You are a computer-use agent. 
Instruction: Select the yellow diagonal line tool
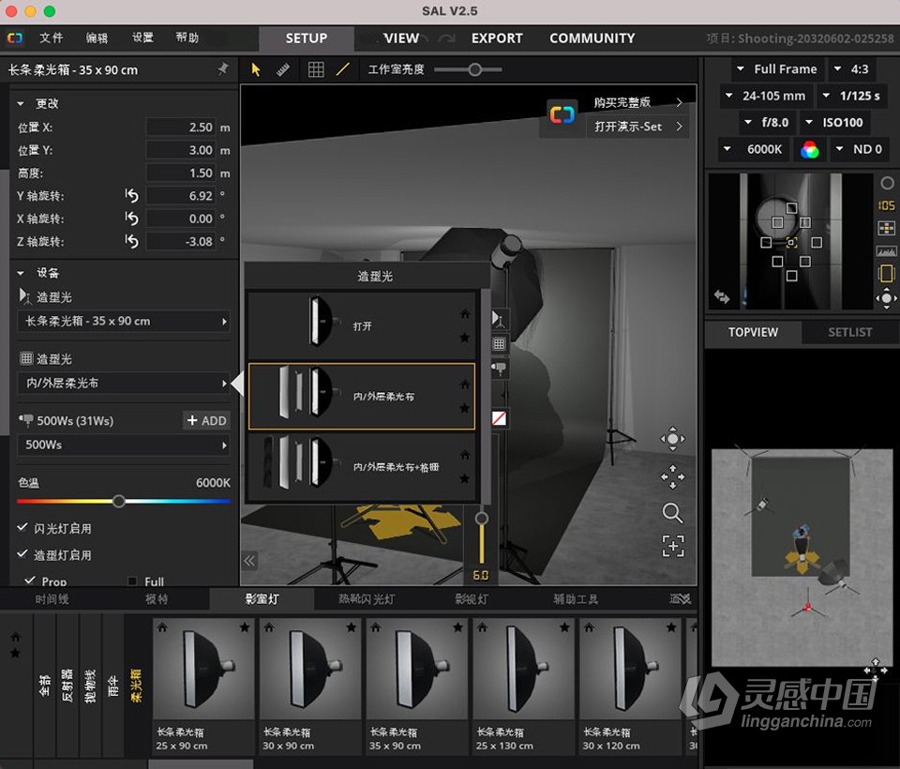(x=341, y=69)
